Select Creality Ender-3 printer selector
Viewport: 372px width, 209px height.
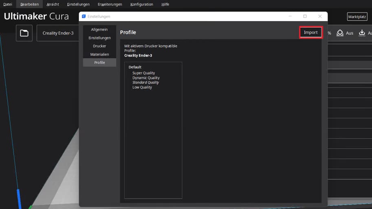(x=58, y=33)
